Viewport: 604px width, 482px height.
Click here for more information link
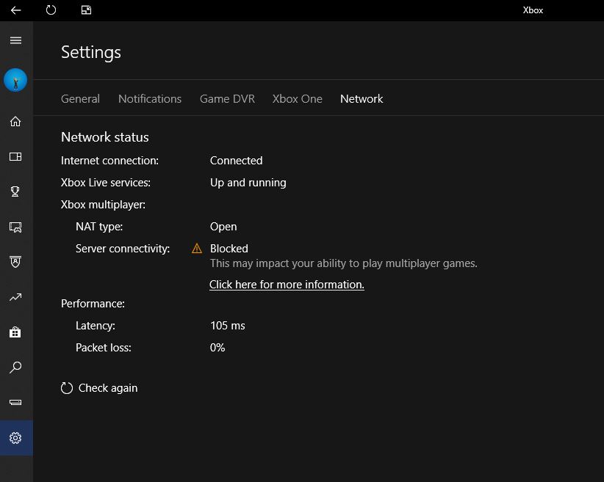[x=287, y=285]
